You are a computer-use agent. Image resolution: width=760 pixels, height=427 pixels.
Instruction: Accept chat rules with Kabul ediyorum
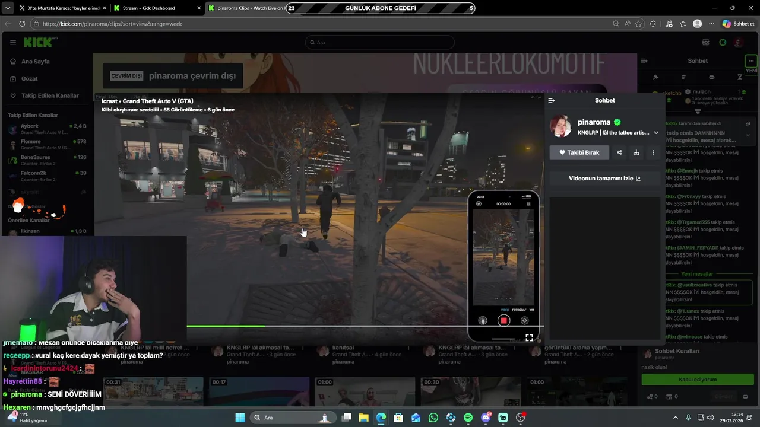click(x=698, y=380)
